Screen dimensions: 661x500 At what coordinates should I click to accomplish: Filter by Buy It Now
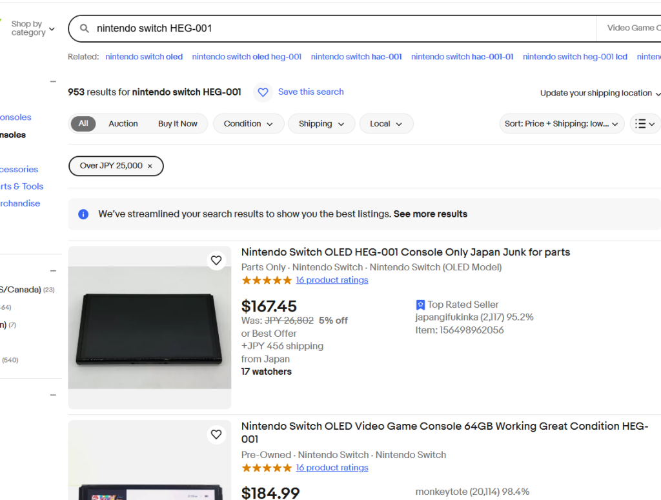pos(178,123)
